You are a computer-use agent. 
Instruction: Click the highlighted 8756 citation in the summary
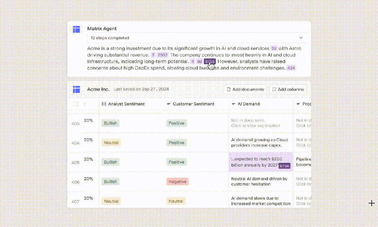click(x=209, y=61)
